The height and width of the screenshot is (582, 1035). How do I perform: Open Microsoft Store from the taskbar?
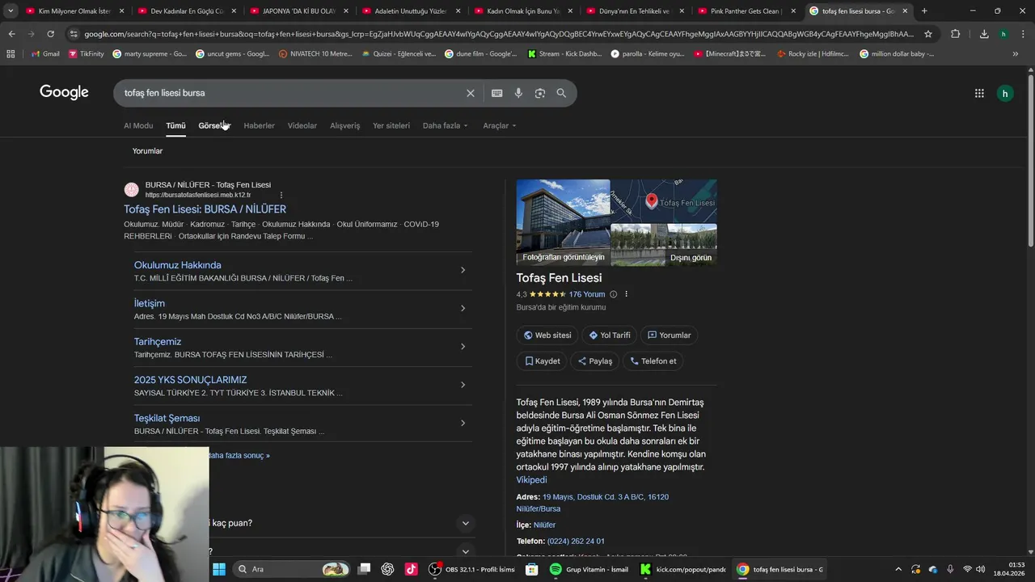pyautogui.click(x=531, y=569)
